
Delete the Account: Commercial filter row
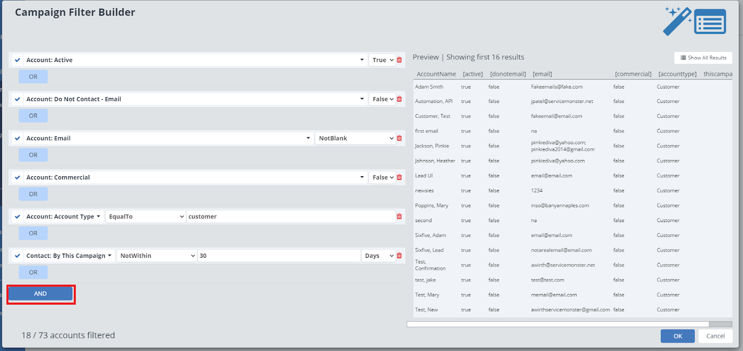click(399, 178)
